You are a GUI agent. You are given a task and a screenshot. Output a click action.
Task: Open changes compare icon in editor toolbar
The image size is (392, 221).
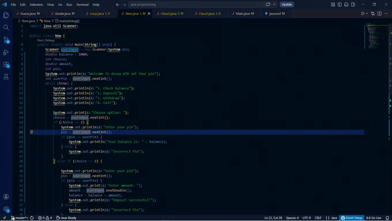point(373,13)
